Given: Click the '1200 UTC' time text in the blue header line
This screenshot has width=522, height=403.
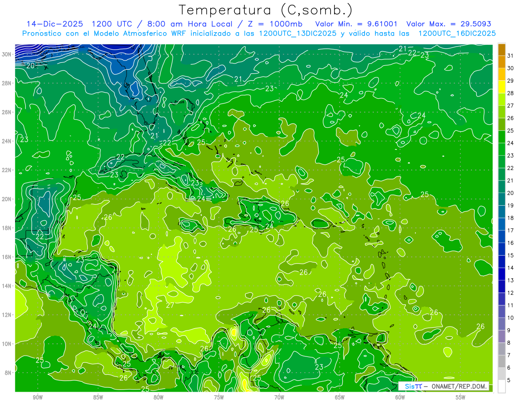Looking at the screenshot, I should [113, 24].
